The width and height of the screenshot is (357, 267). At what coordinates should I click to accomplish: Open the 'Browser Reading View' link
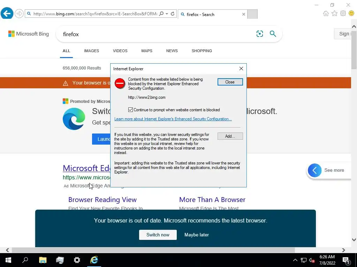coord(102,200)
